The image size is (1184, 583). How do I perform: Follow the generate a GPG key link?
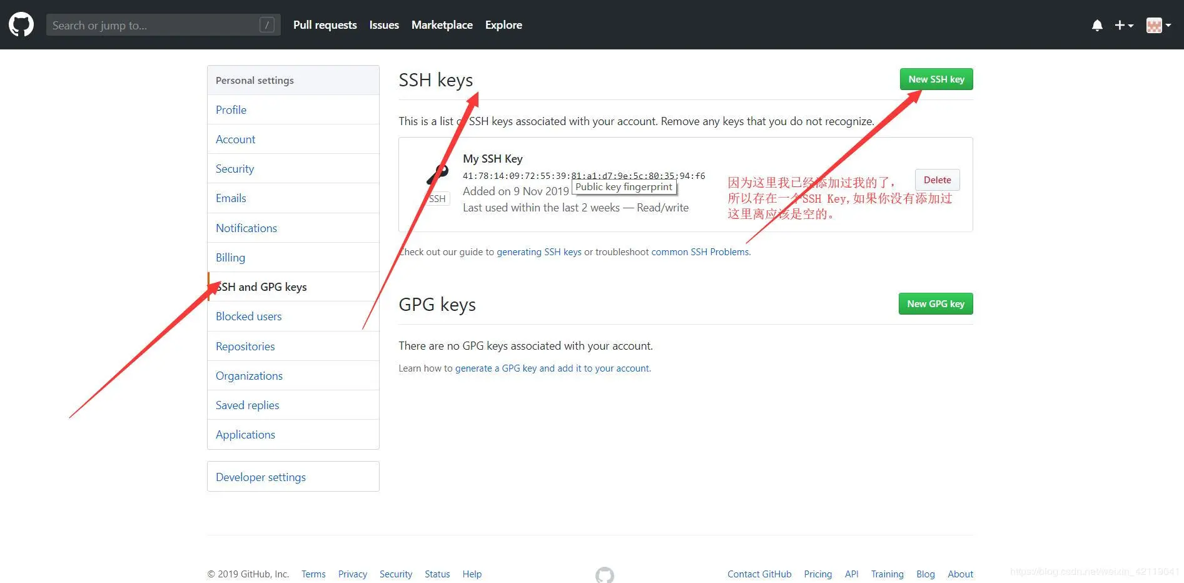pos(552,368)
